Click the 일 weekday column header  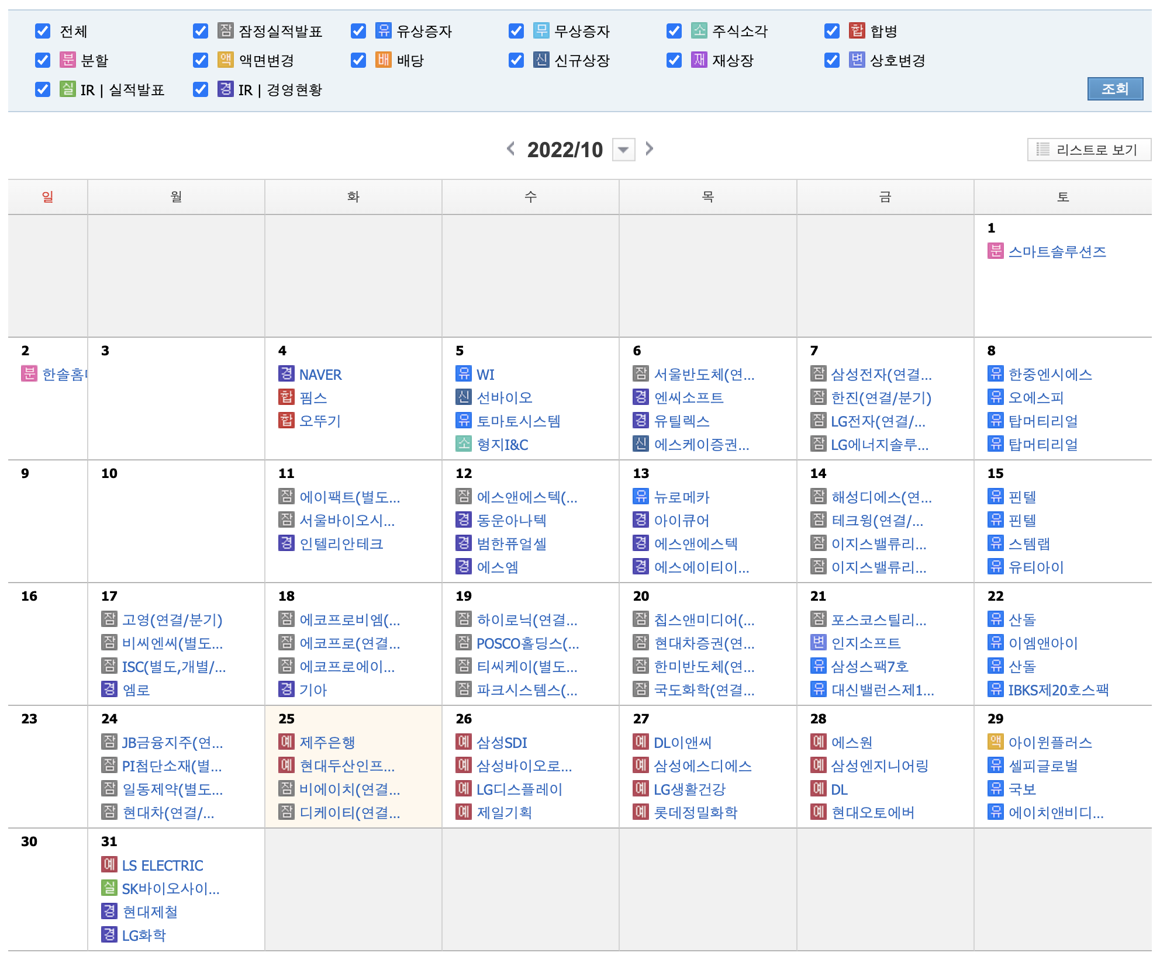click(47, 197)
